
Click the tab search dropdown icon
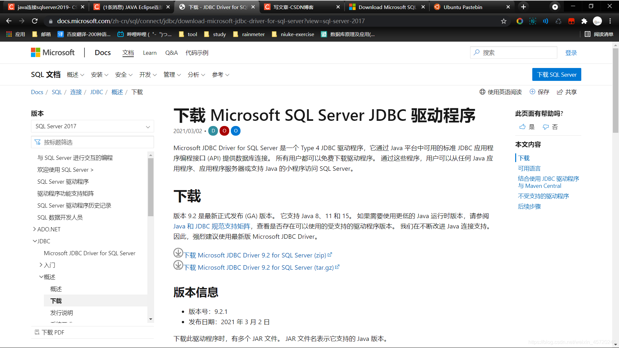click(555, 7)
